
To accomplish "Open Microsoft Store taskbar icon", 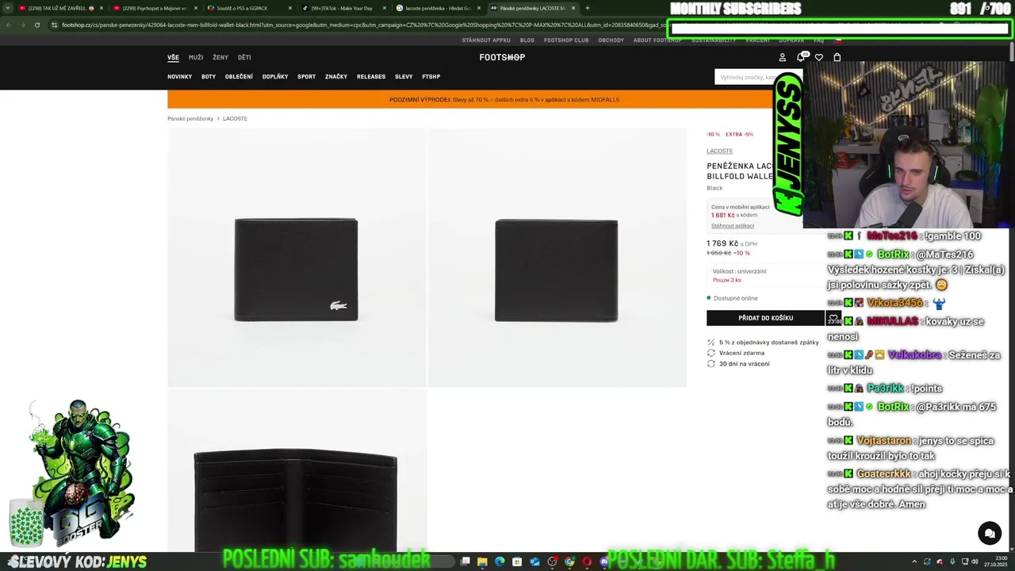I will 517,561.
